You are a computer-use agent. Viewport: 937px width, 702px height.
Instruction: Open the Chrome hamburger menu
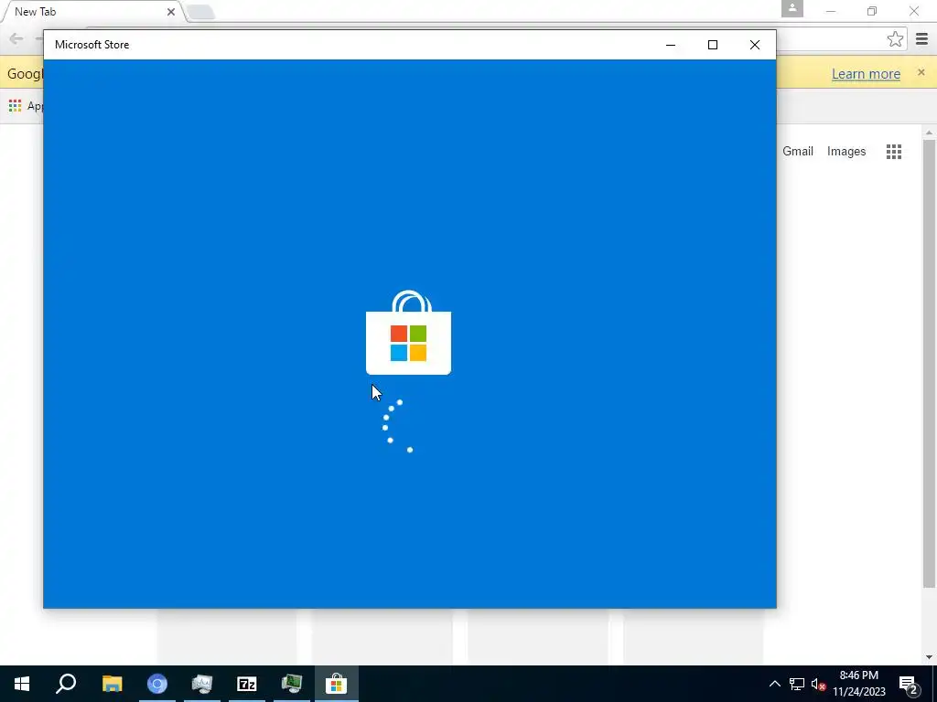[922, 39]
